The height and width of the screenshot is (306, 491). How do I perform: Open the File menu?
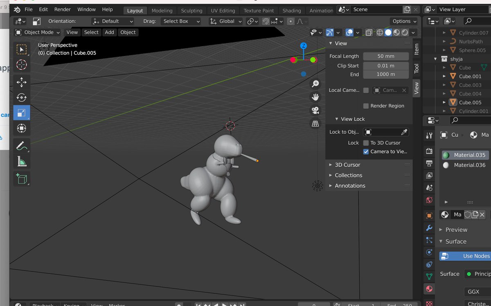click(28, 9)
